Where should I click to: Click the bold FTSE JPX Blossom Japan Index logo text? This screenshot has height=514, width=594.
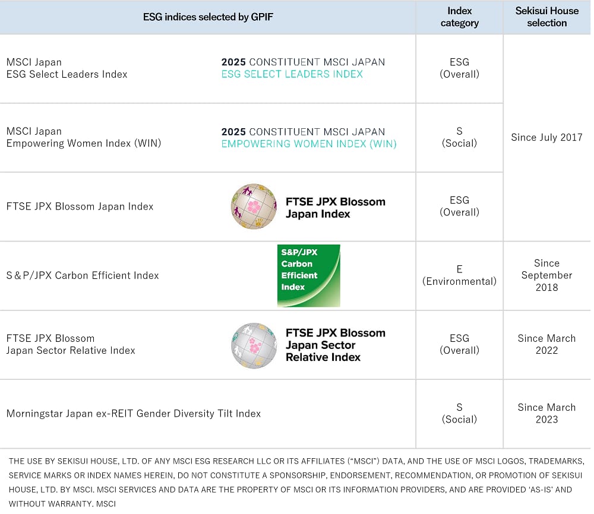335,208
